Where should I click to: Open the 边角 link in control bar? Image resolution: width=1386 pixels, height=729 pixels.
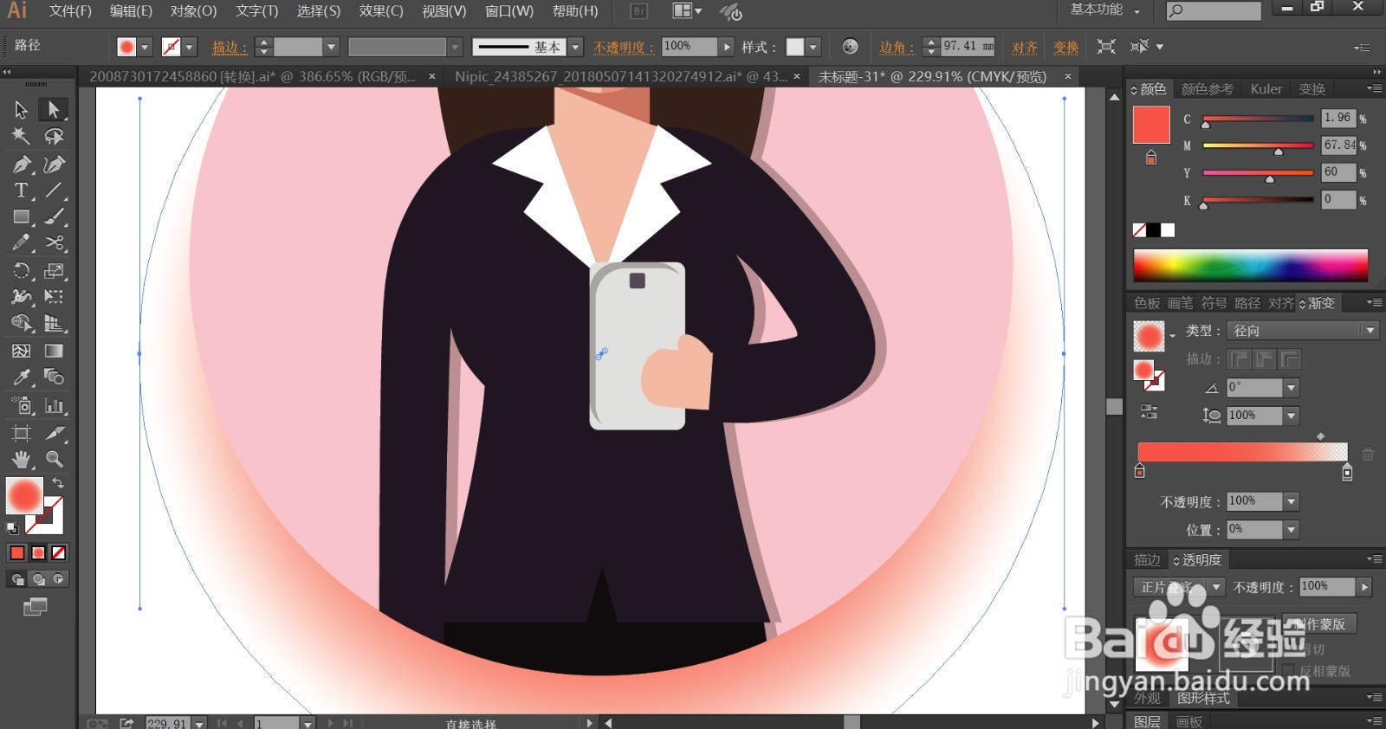tap(897, 48)
